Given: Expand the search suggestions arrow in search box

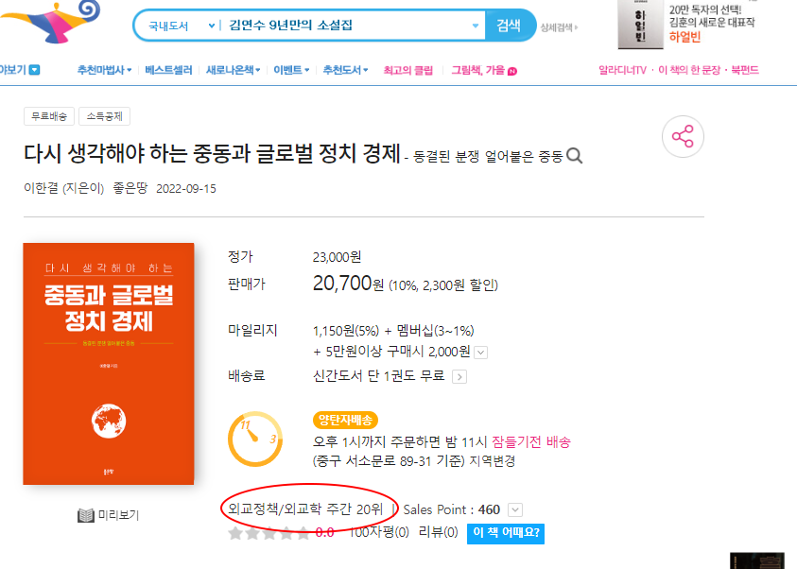Looking at the screenshot, I should coord(476,26).
